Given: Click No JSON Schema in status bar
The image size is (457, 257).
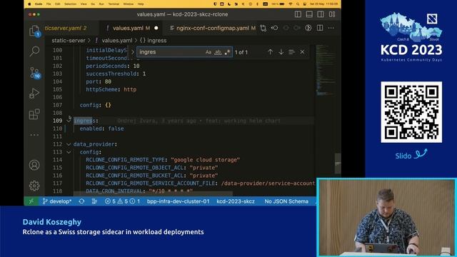Looking at the screenshot, I should click(286, 201).
